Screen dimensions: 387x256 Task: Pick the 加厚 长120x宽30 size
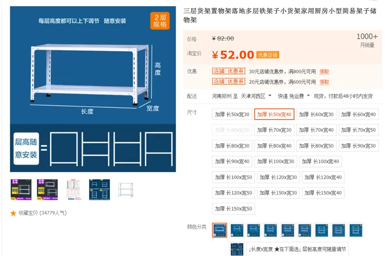click(278, 177)
